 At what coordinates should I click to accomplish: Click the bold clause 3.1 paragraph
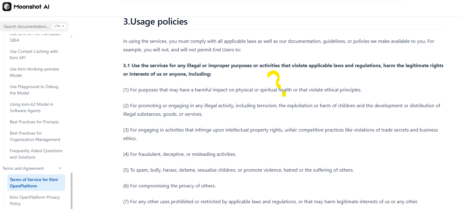click(x=283, y=70)
